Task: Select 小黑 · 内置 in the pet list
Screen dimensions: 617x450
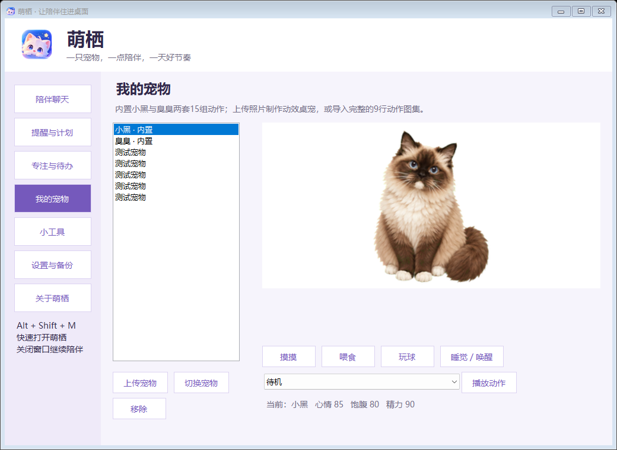Action: [x=176, y=130]
